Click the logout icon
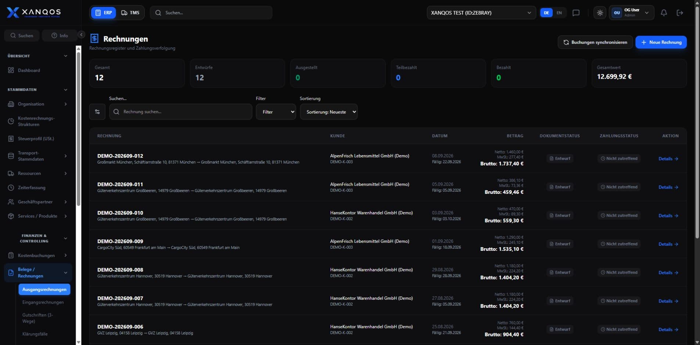Viewport: 700px width, 345px height. point(680,13)
